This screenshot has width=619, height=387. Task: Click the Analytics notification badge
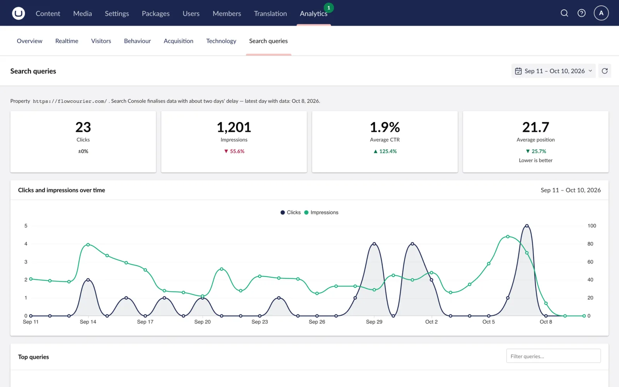pyautogui.click(x=329, y=8)
